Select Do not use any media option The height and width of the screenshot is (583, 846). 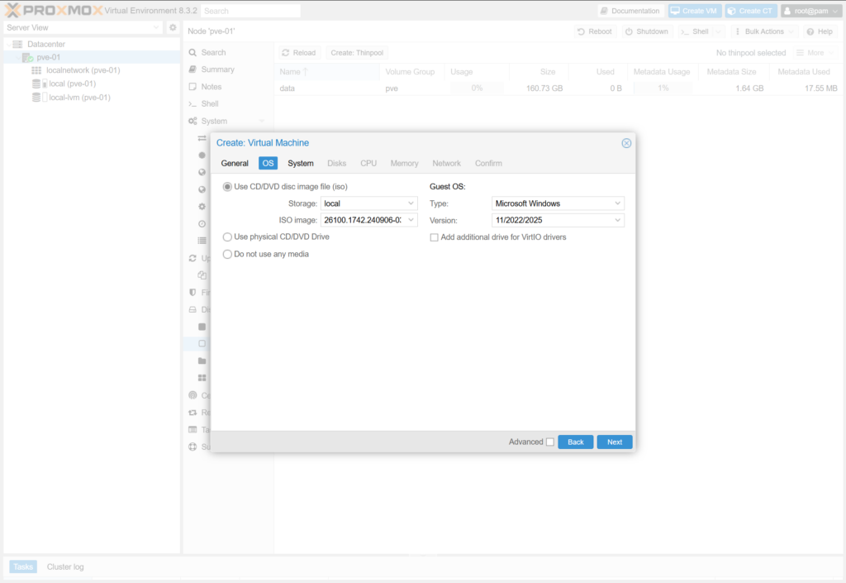click(x=228, y=254)
